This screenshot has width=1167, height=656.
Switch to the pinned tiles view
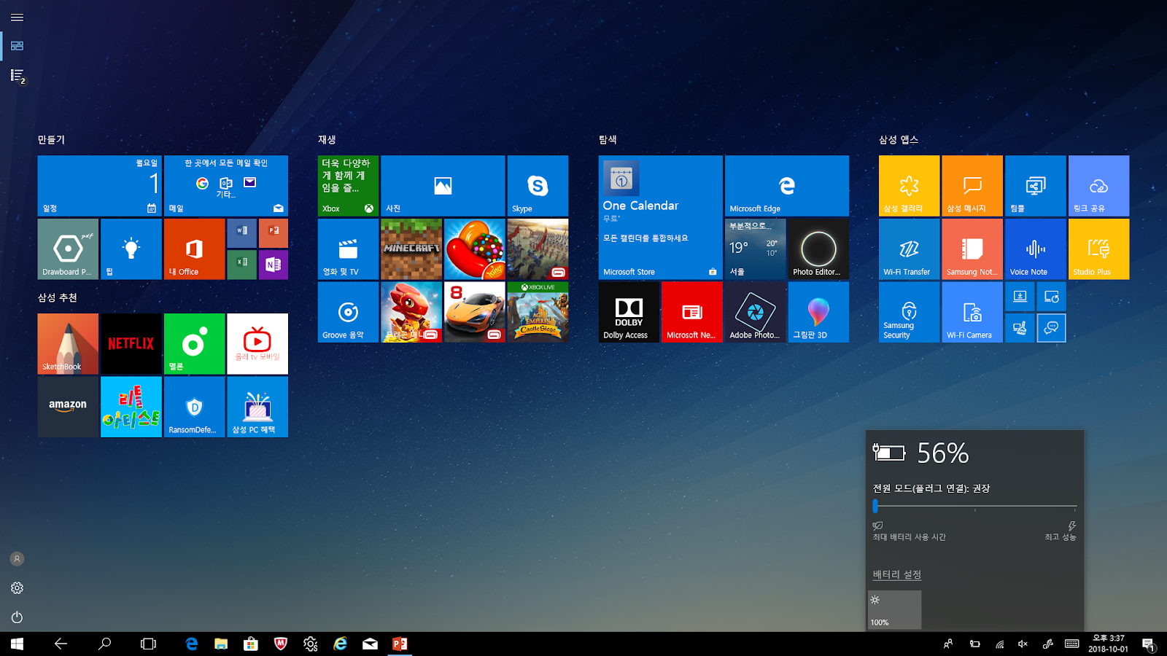pos(17,46)
